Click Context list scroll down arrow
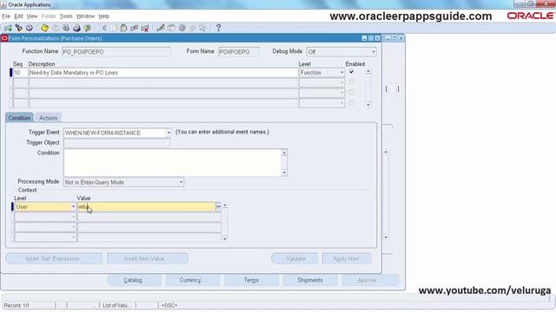The width and height of the screenshot is (556, 312). click(225, 239)
